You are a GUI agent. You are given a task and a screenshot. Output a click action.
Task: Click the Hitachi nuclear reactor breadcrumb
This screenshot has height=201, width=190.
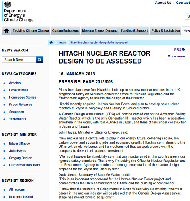99,43
